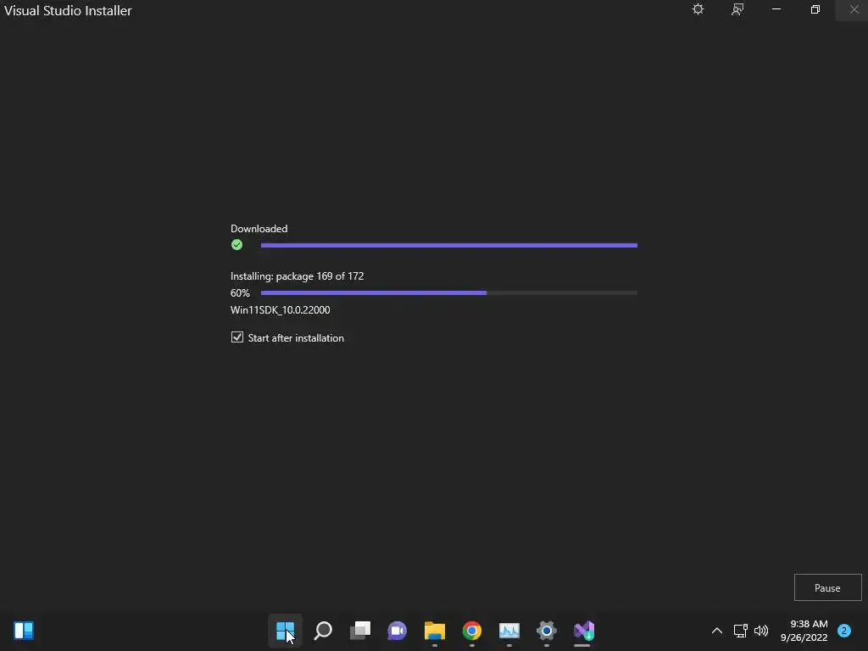Open Google Chrome from the taskbar

[x=471, y=631]
